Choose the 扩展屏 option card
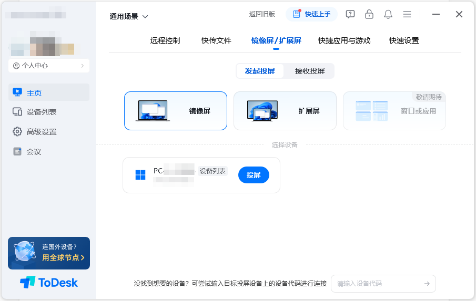 (285, 111)
